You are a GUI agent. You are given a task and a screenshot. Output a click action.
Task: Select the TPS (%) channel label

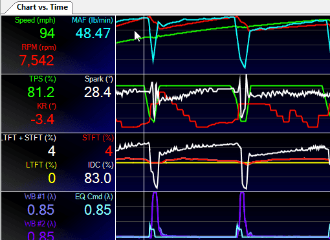(x=43, y=79)
